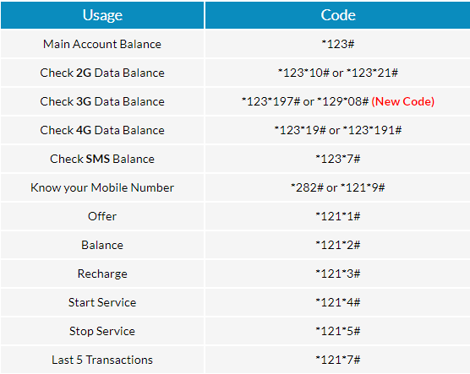470x374 pixels.
Task: Select the '*121*1#' code cell
Action: 338,216
